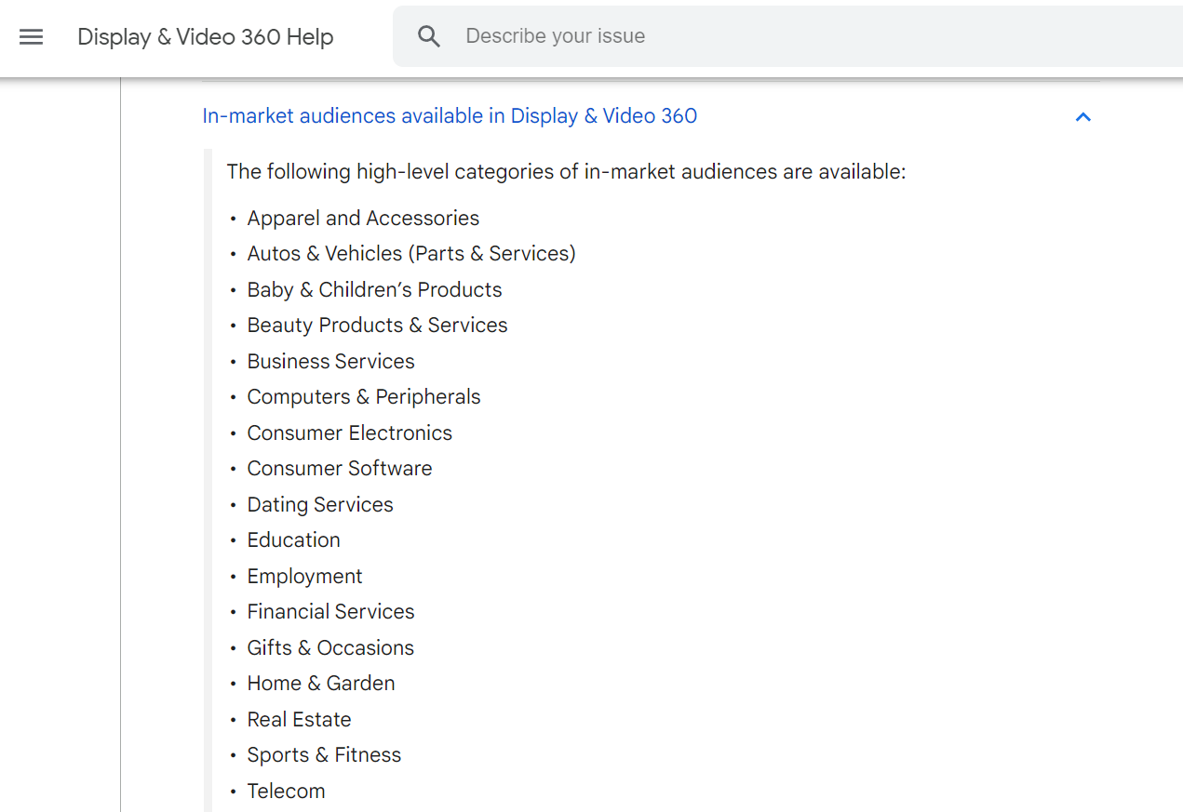Click the Display & Video 360 Help title
The width and height of the screenshot is (1183, 812).
click(206, 37)
